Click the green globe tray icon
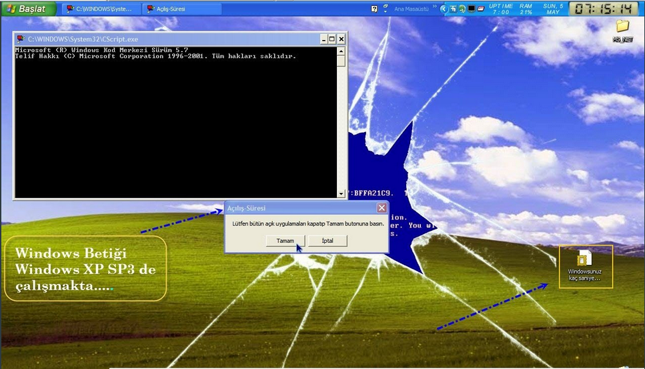This screenshot has width=645, height=369. point(462,9)
